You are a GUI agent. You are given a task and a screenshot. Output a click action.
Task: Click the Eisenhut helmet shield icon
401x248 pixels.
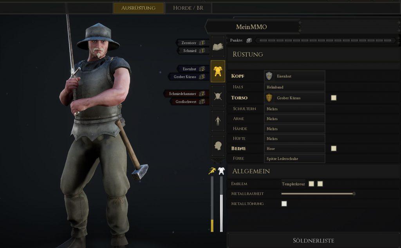click(269, 76)
